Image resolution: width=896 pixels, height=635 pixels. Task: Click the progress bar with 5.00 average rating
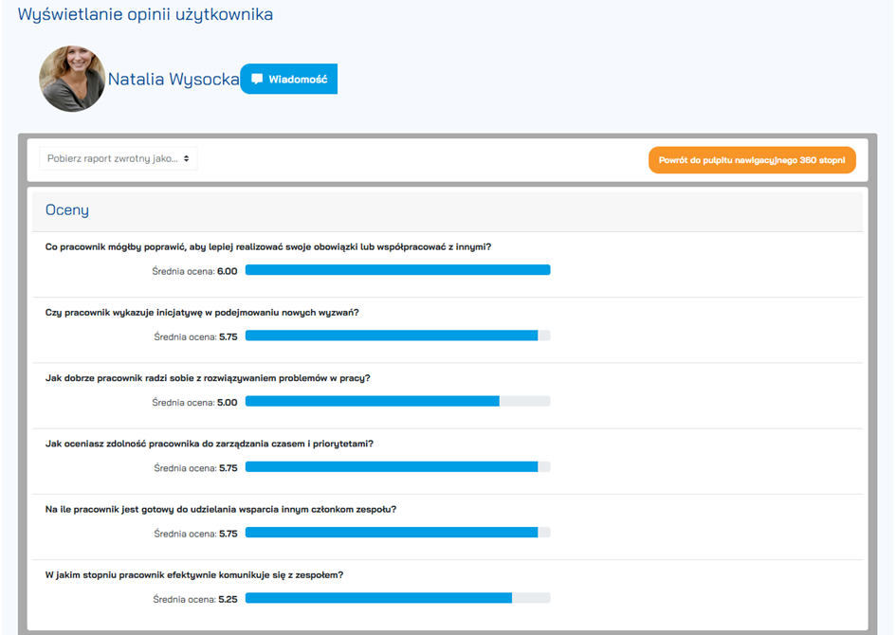pos(397,402)
